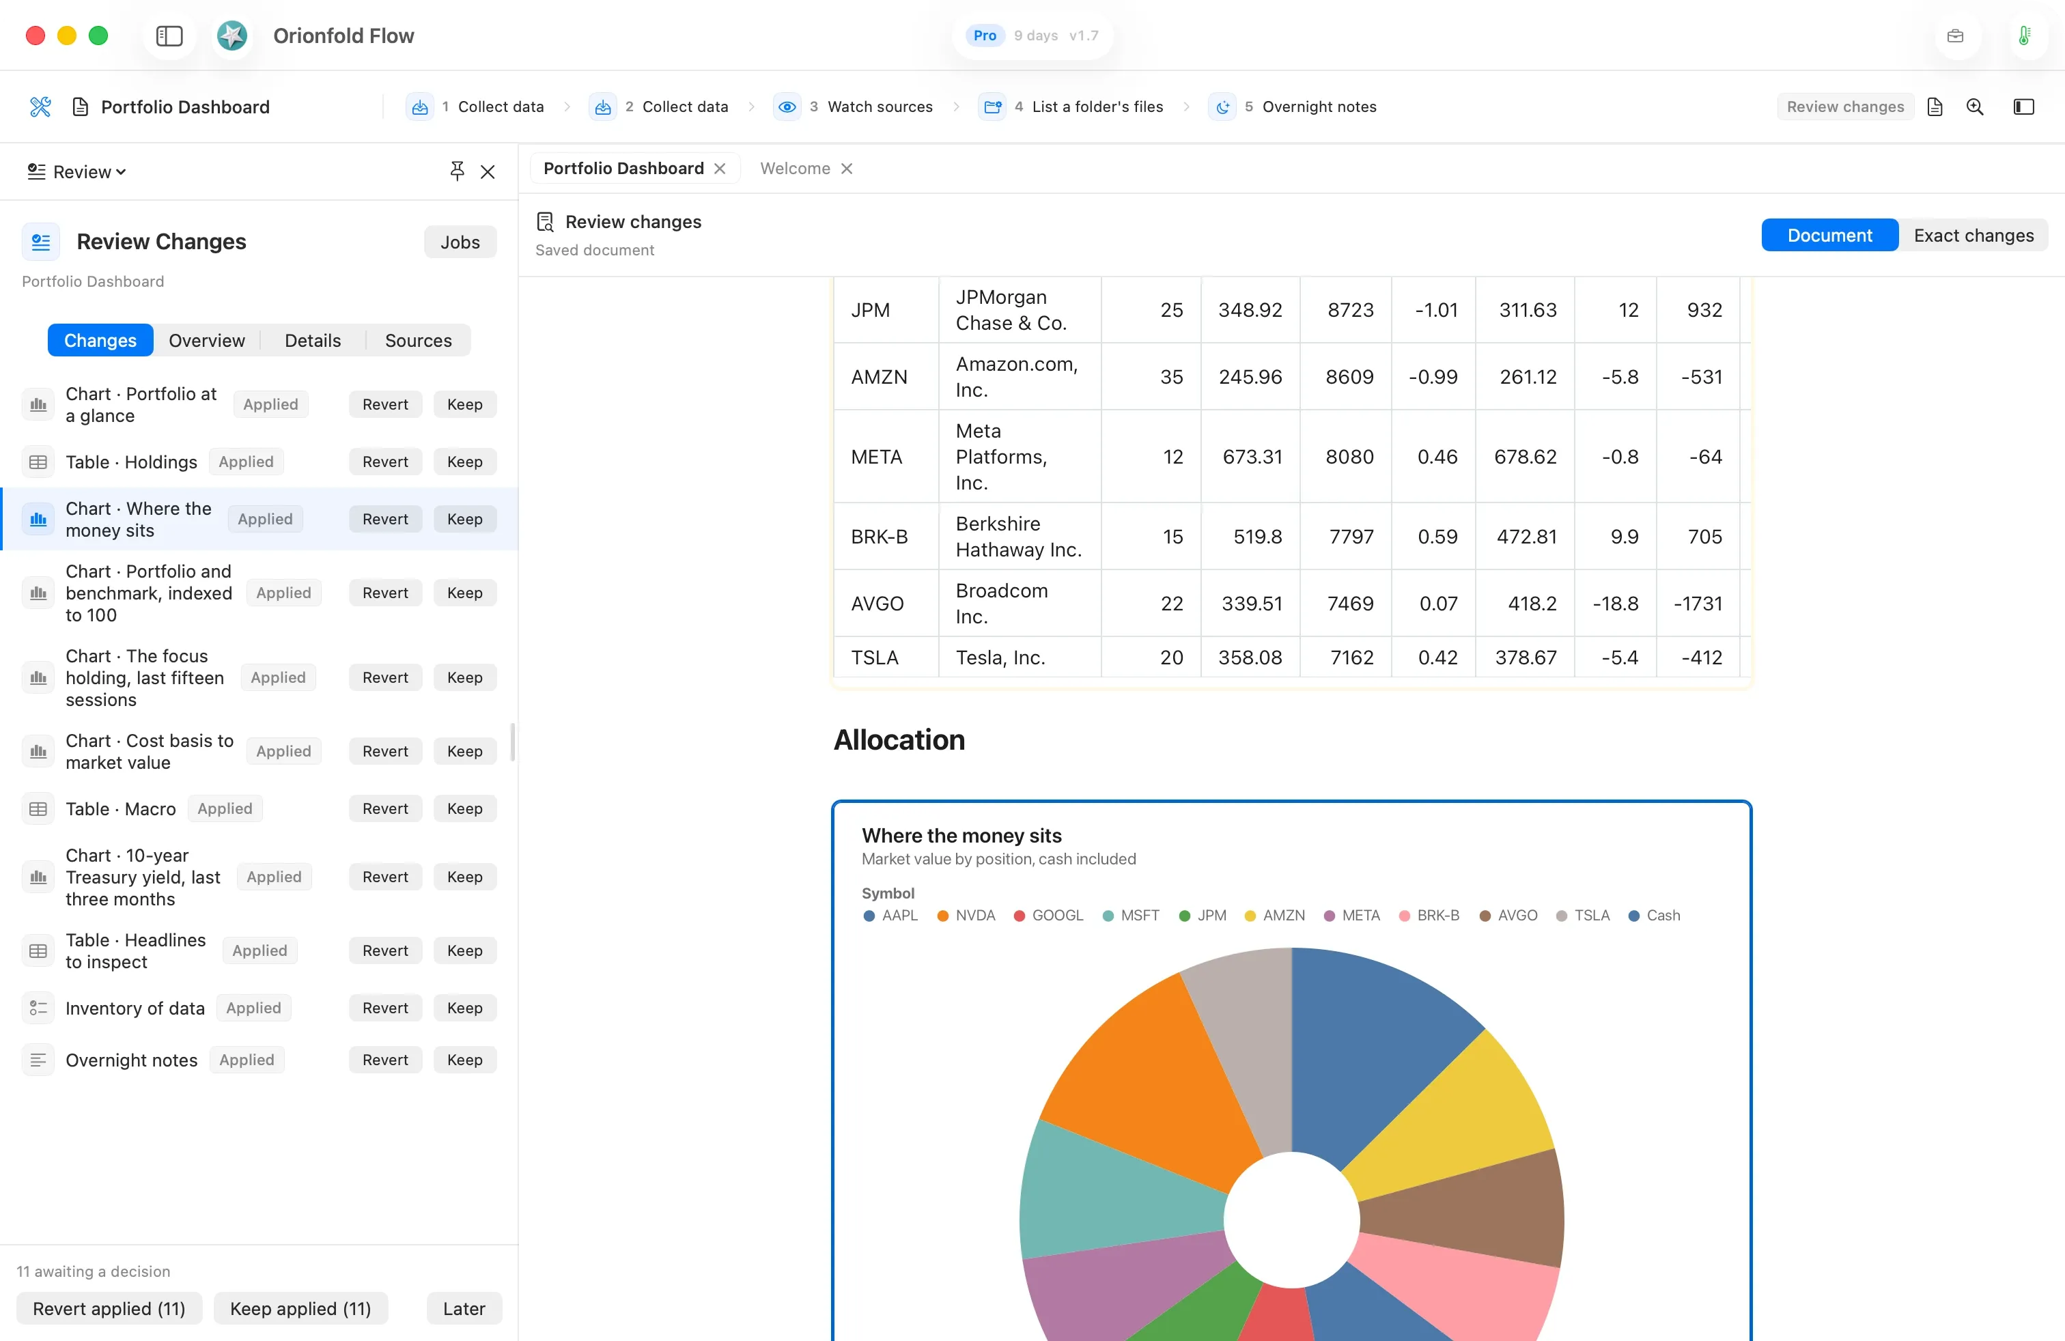This screenshot has width=2065, height=1341.
Task: Click the zoom magnifier icon in toolbar
Action: click(1975, 107)
